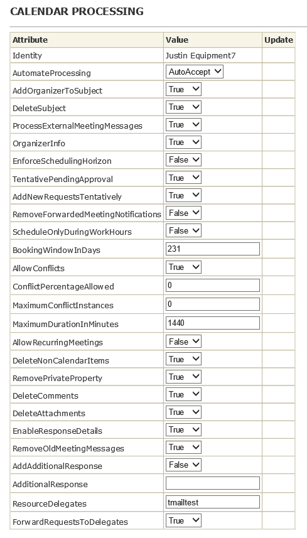The height and width of the screenshot is (538, 307).
Task: Open the ScheduleOnlyDuringWorkHours dropdown
Action: (183, 230)
